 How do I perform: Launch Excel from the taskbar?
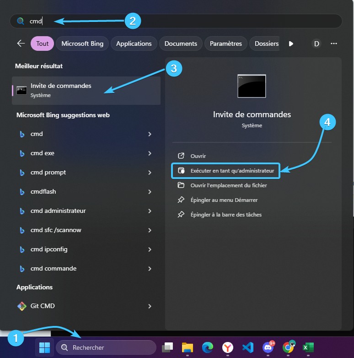click(308, 347)
